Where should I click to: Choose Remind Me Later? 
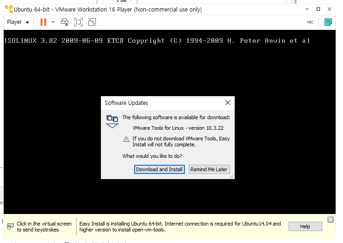click(209, 169)
